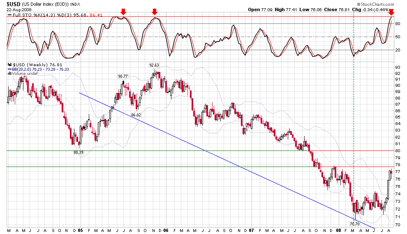Image resolution: width=407 pixels, height=234 pixels.
Task: Click the INDX exchange label
Action: click(x=76, y=5)
